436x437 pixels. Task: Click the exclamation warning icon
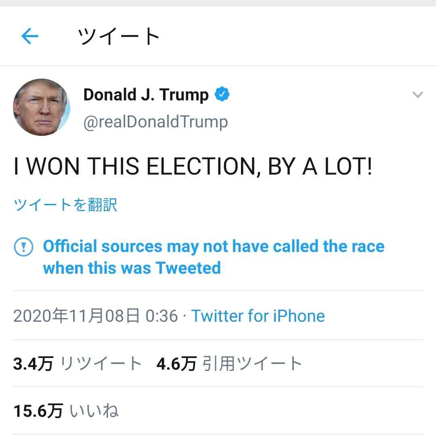[x=23, y=247]
